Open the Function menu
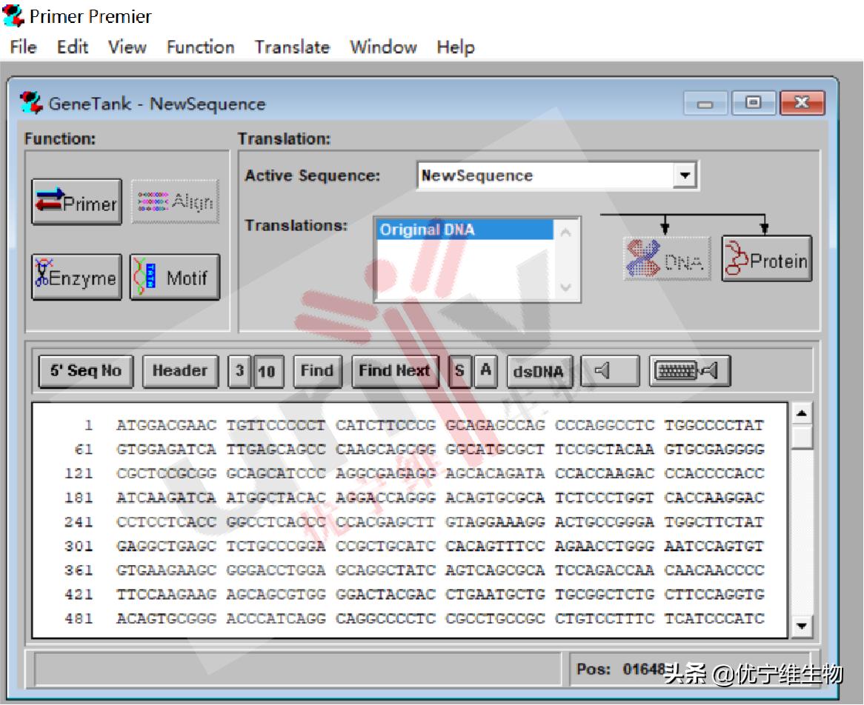 point(201,47)
